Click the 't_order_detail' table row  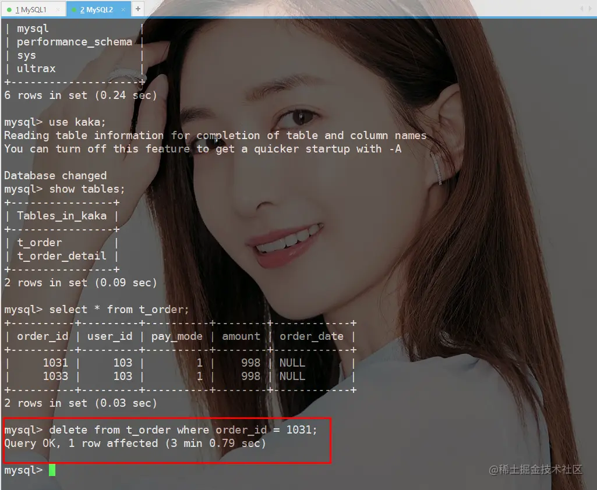62,255
